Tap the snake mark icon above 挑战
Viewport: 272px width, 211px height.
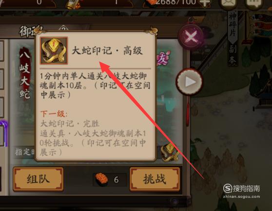170,153
